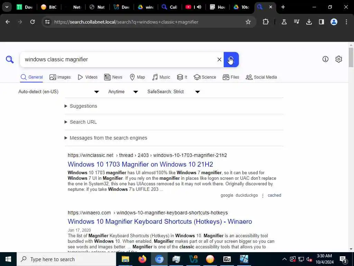This screenshot has width=354, height=266.
Task: Select the Videos search category
Action: click(87, 77)
